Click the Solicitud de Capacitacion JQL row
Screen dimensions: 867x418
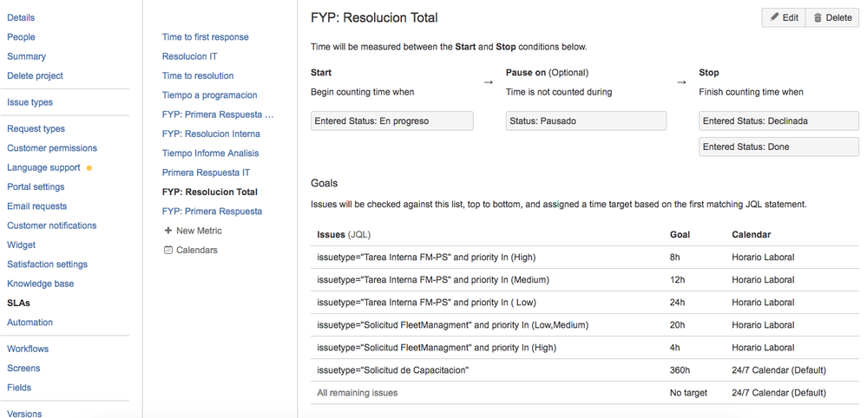tap(585, 370)
